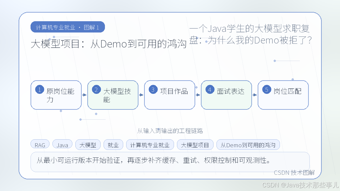340x191 pixels.
Task: Click the '计算机专业就业 · 图解 1' badge
Action: (68, 27)
